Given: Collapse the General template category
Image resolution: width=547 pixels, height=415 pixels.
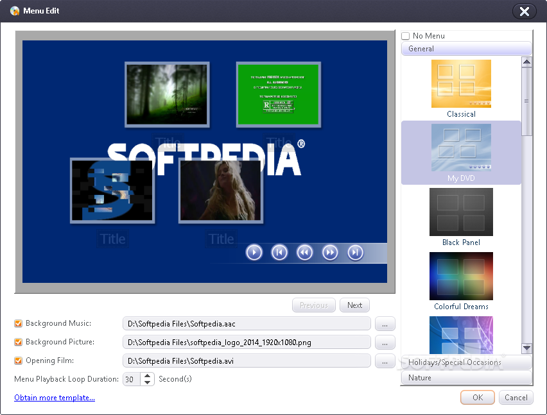Looking at the screenshot, I should click(466, 49).
